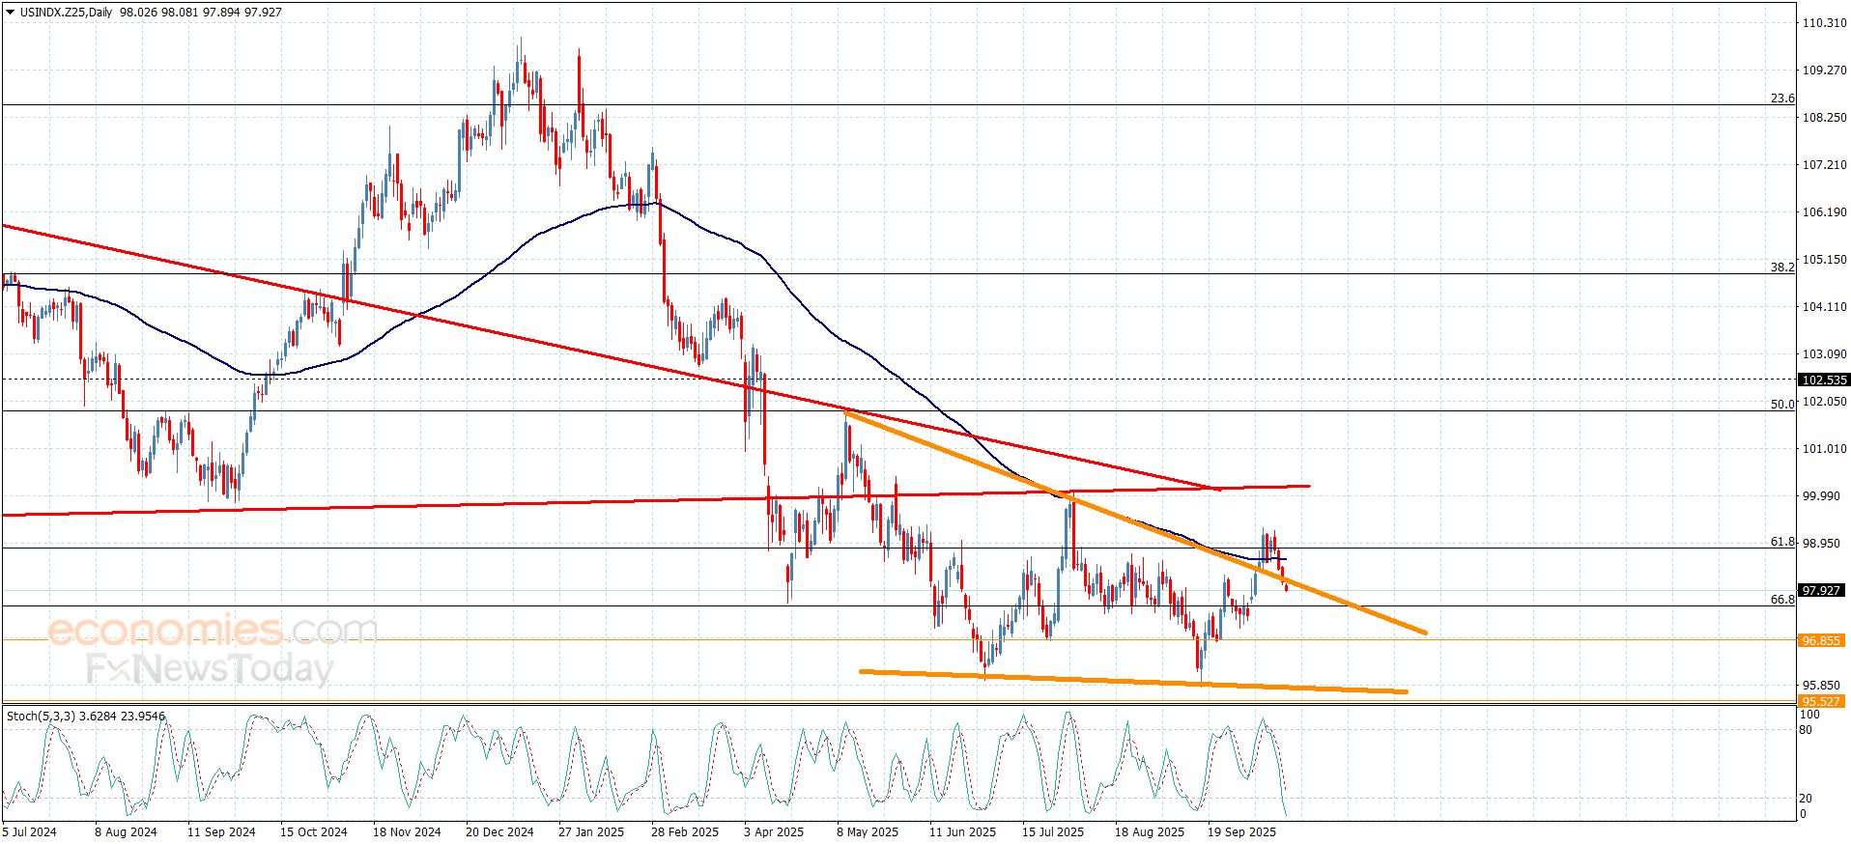The height and width of the screenshot is (844, 1851).
Task: Click the 38.2 Fibonacci level label
Action: [1782, 267]
